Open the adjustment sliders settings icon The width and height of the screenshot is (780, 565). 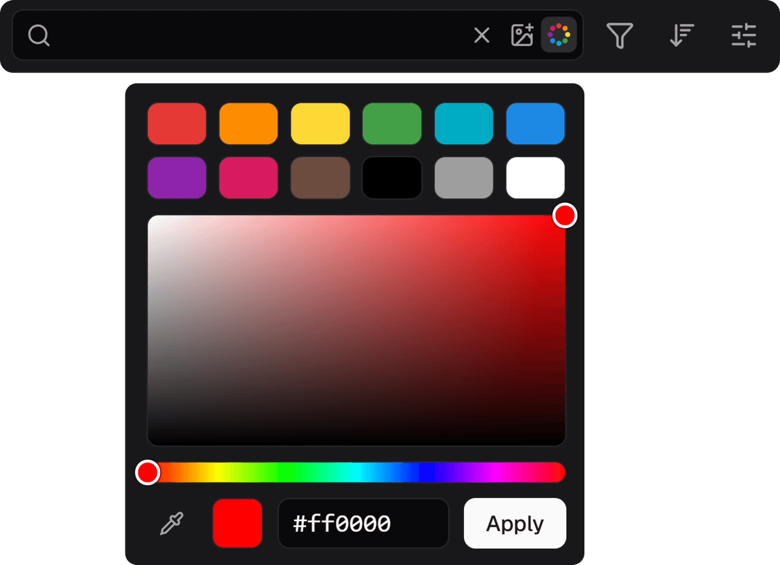(744, 35)
